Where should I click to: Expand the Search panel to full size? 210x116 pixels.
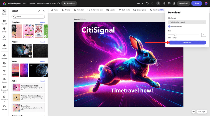[x=39, y=11]
